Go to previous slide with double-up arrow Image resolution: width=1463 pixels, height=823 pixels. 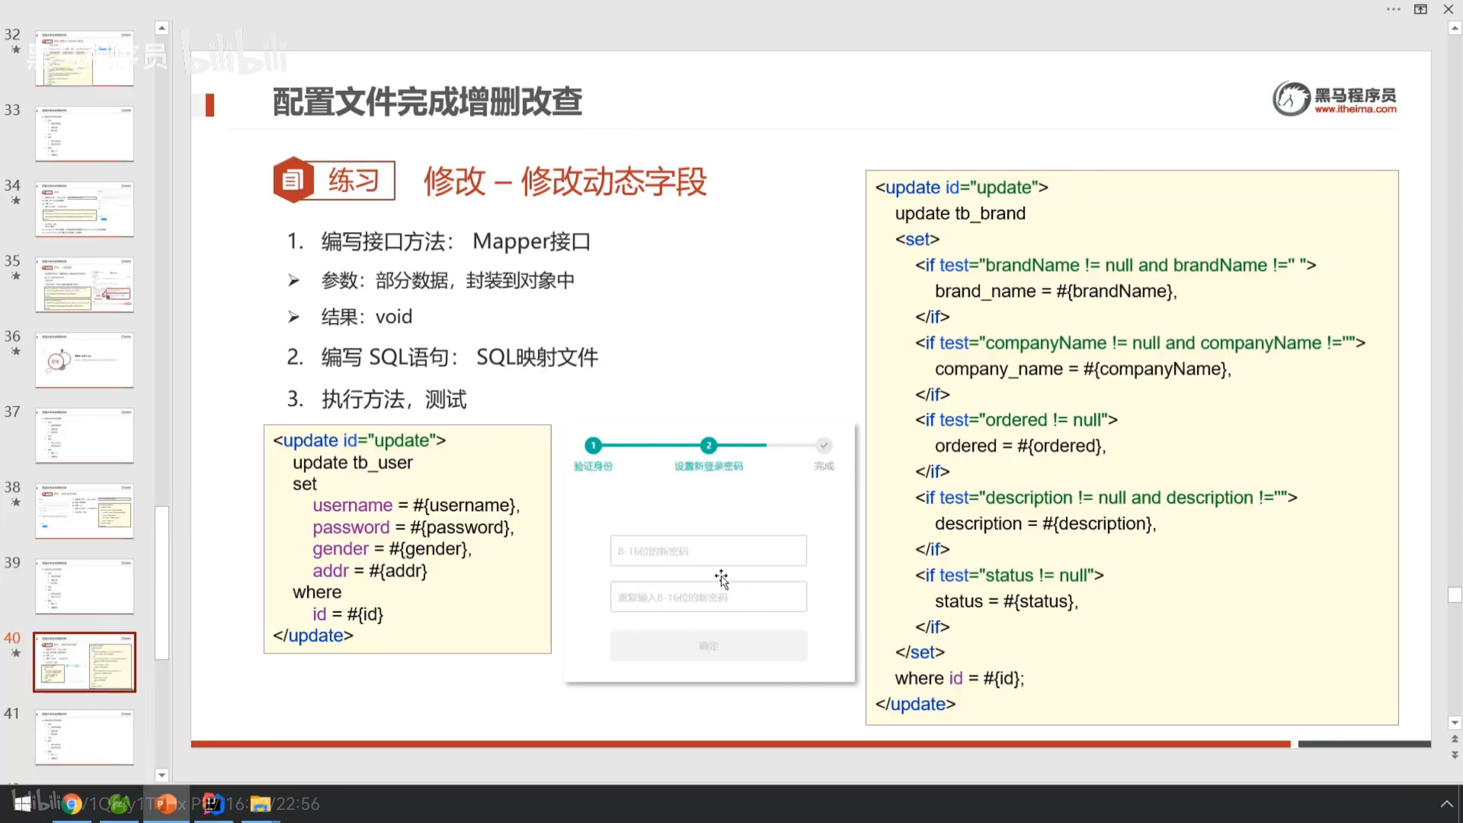click(1454, 739)
